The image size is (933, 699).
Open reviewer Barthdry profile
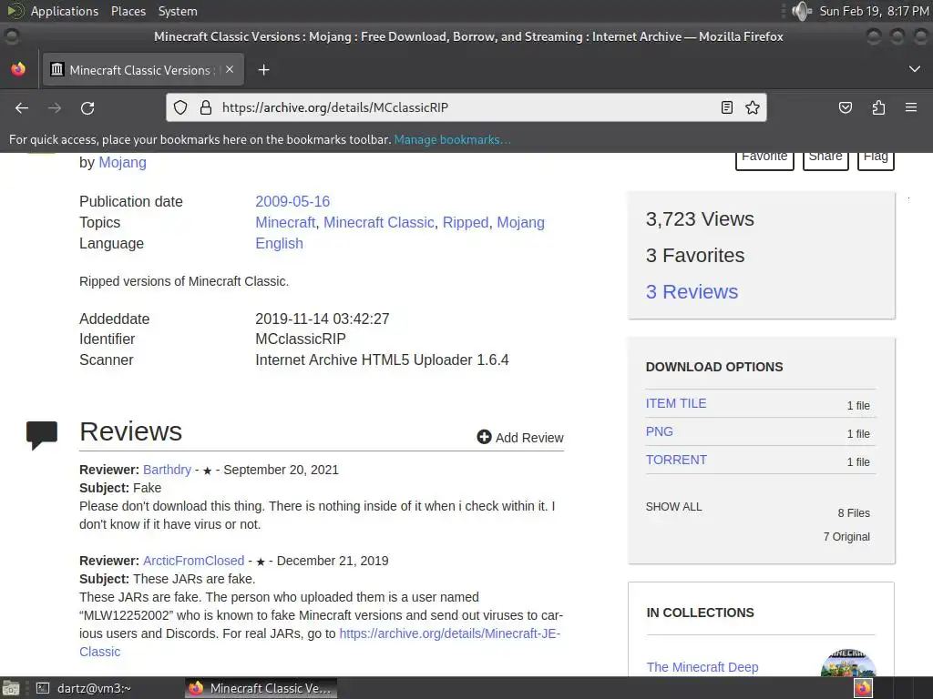pyautogui.click(x=168, y=470)
